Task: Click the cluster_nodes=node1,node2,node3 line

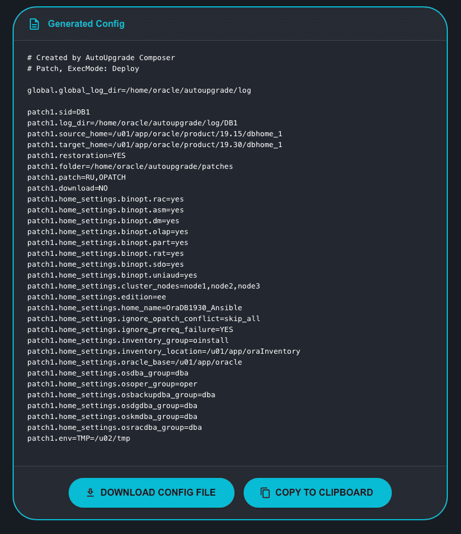Action: tap(144, 286)
